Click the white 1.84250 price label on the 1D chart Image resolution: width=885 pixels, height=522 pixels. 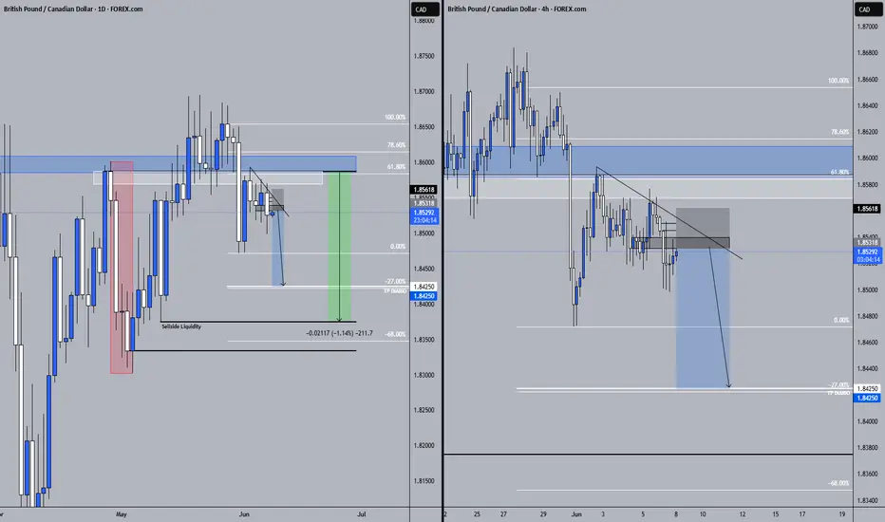pos(424,287)
